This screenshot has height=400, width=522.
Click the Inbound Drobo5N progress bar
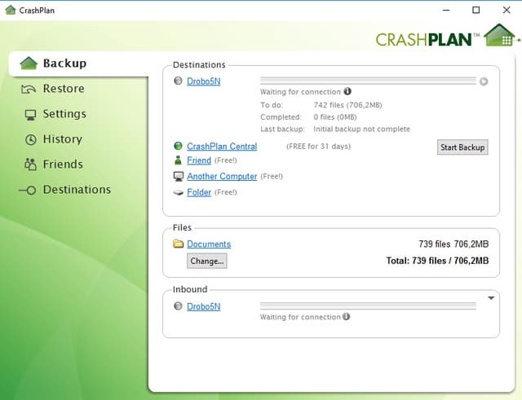pos(368,305)
